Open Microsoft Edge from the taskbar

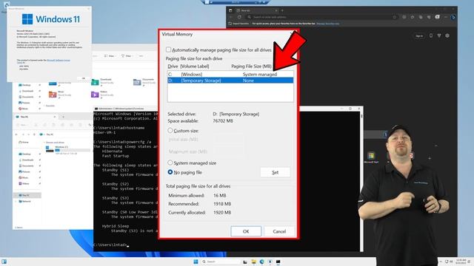pyautogui.click(x=261, y=262)
